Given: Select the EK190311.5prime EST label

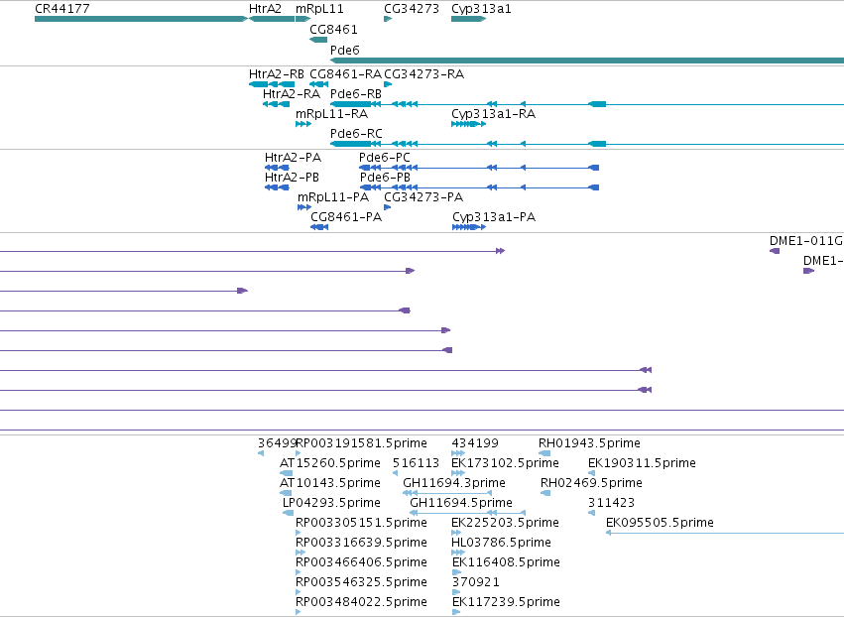Looking at the screenshot, I should [642, 463].
